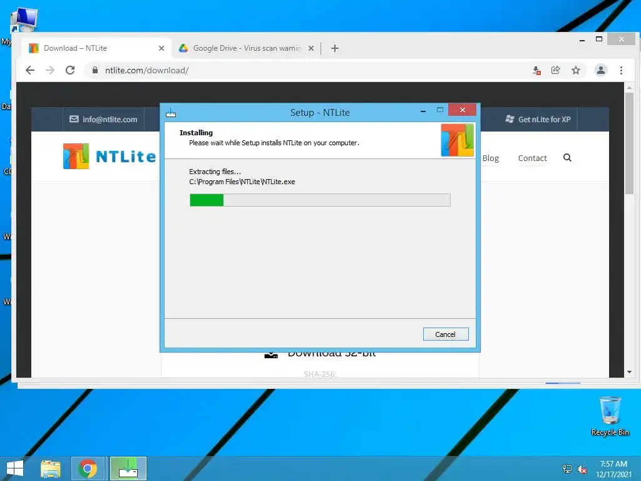Click the setup window title bar icon
The height and width of the screenshot is (481, 641).
point(171,113)
